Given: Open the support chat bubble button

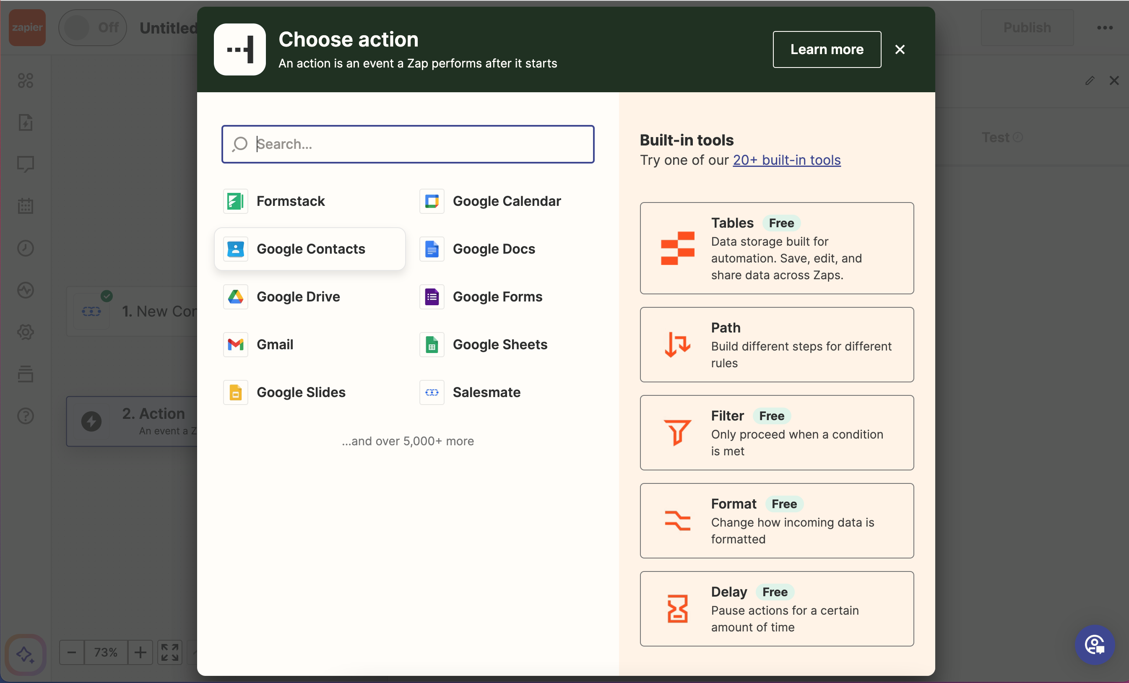Looking at the screenshot, I should [x=1095, y=645].
